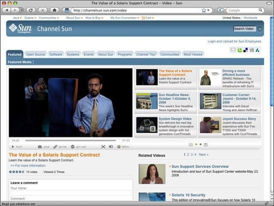Click the video progress seek bar

coord(70,140)
